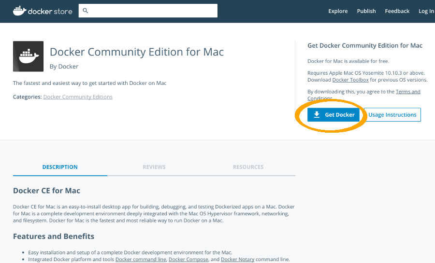Open the Docker Compose link
The height and width of the screenshot is (263, 435).
(x=188, y=260)
